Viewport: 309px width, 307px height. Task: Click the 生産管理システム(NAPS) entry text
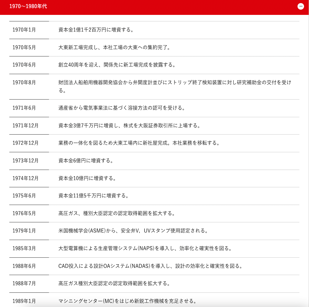[145, 248]
